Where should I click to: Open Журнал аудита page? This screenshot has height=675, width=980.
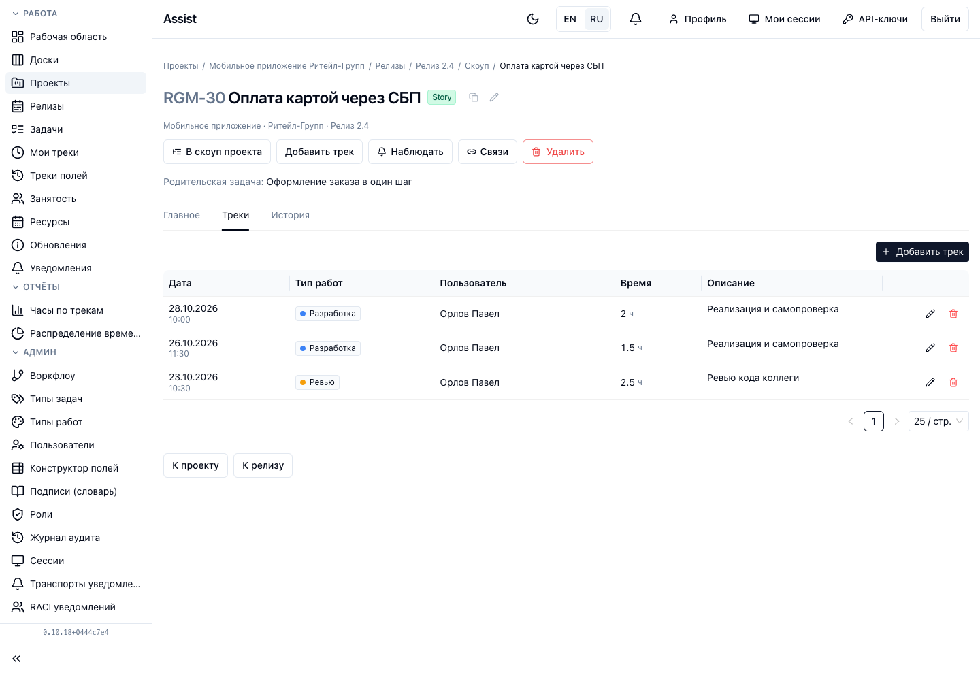(x=76, y=538)
